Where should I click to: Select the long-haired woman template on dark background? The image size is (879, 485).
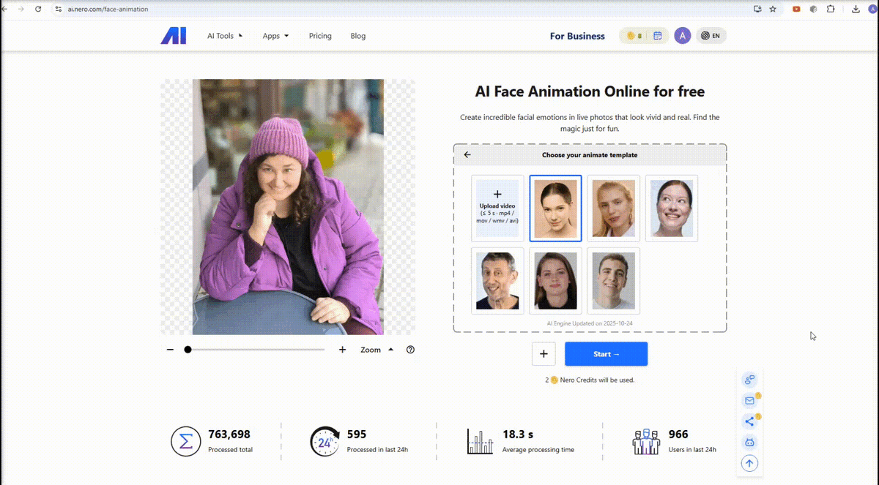click(555, 281)
